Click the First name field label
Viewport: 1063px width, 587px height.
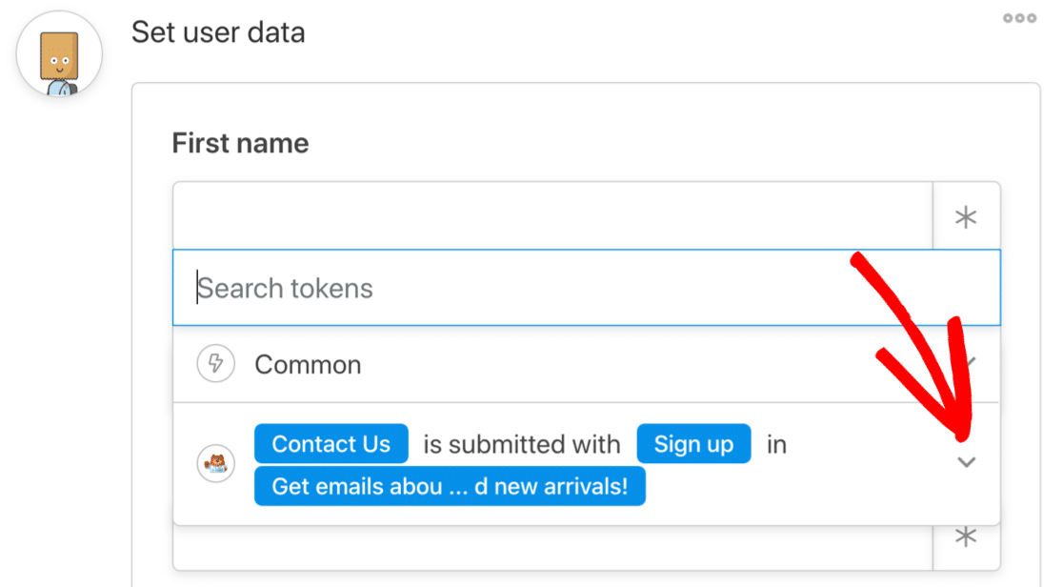[x=240, y=143]
